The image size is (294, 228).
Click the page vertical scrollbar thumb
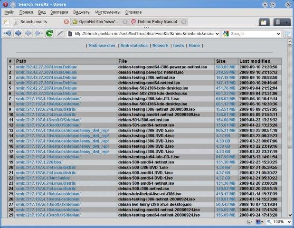click(290, 96)
